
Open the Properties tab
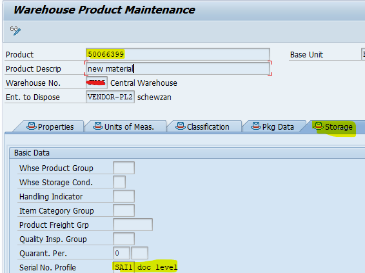coord(50,126)
